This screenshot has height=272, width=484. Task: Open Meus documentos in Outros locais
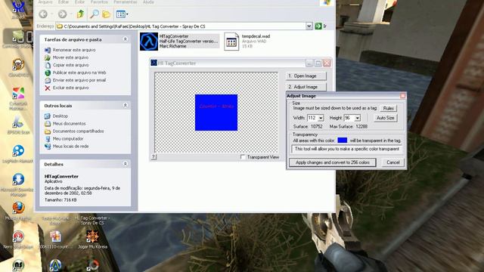point(69,124)
